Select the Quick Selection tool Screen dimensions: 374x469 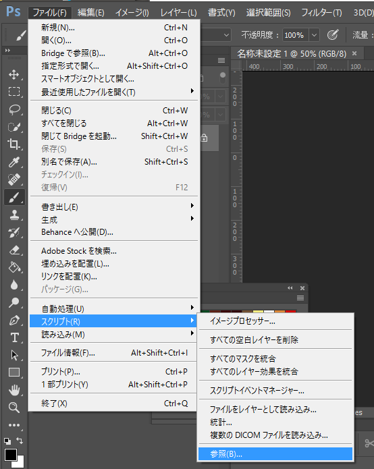click(x=14, y=127)
